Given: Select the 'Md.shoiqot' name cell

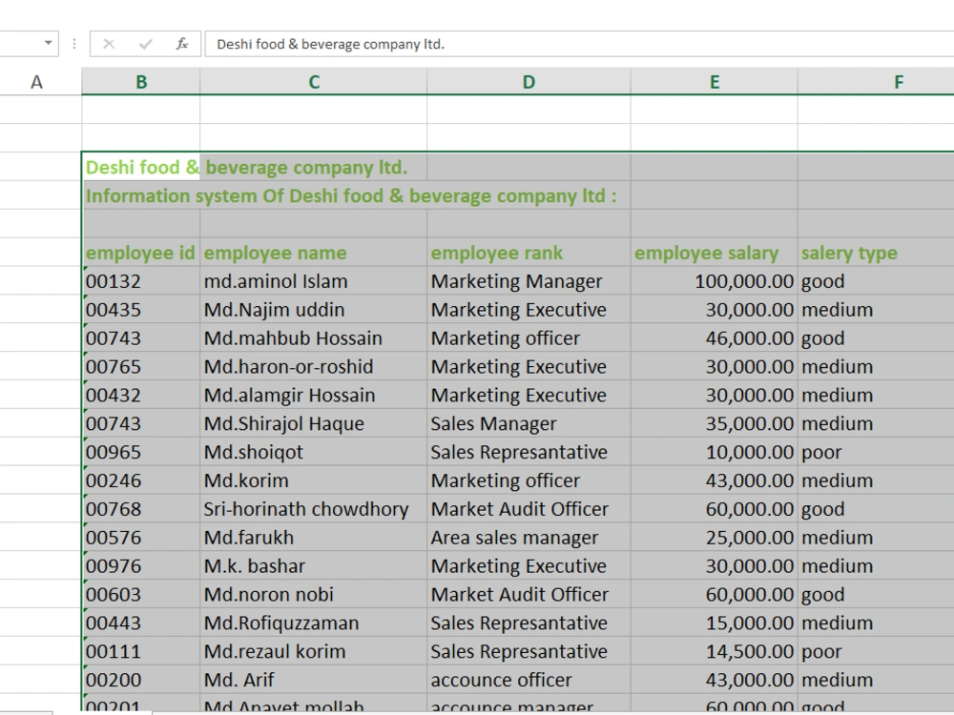Looking at the screenshot, I should coord(314,452).
